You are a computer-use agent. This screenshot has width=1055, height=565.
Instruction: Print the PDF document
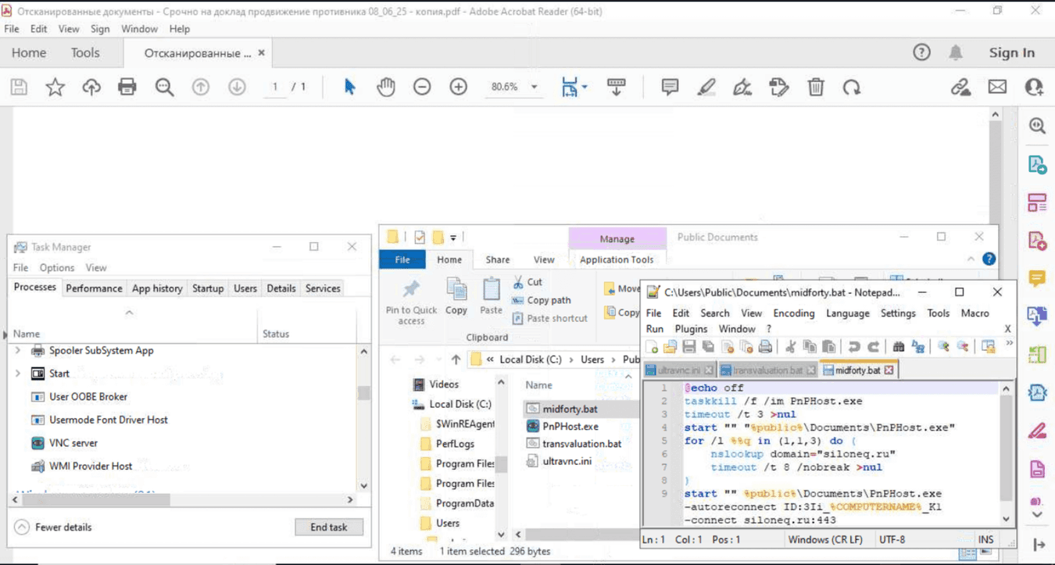click(127, 87)
